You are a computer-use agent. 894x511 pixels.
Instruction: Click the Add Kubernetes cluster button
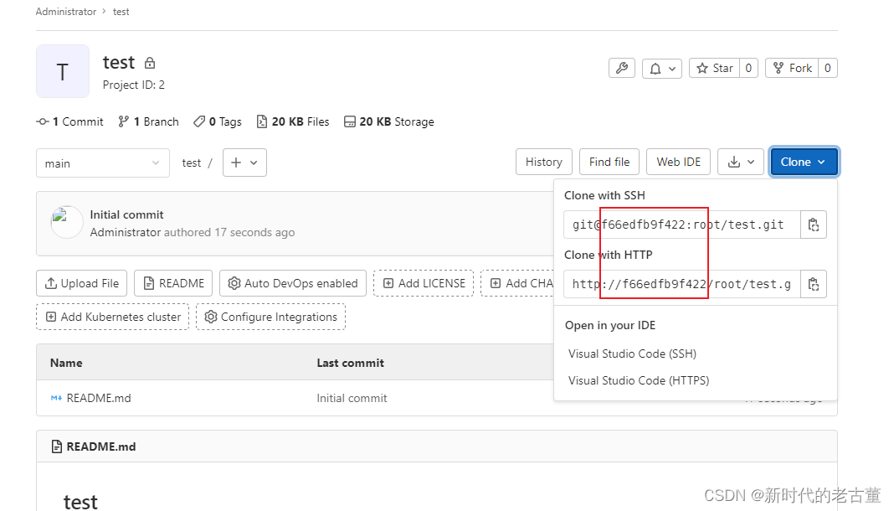[113, 317]
